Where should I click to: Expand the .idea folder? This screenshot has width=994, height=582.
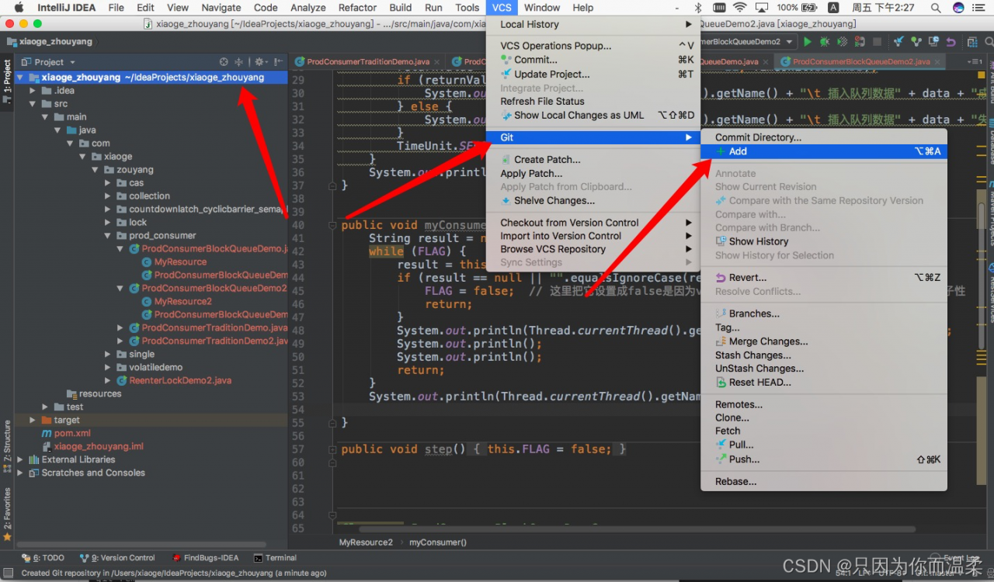(x=33, y=91)
